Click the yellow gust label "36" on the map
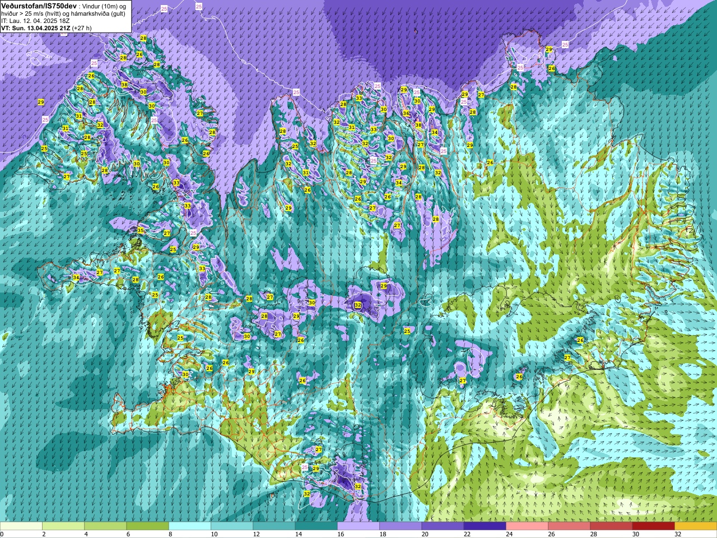Viewport: 717px width, 538px height. point(406,113)
